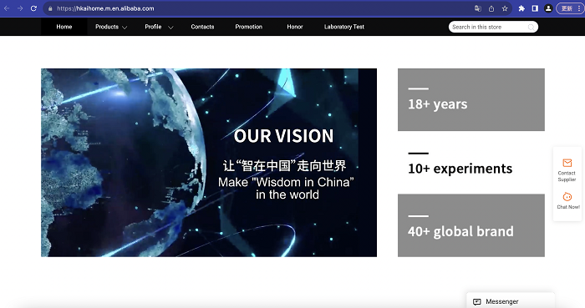
Task: Click the Search in this store field
Action: 493,27
